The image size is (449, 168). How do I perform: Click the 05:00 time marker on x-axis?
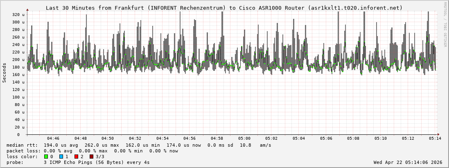click(x=244, y=138)
